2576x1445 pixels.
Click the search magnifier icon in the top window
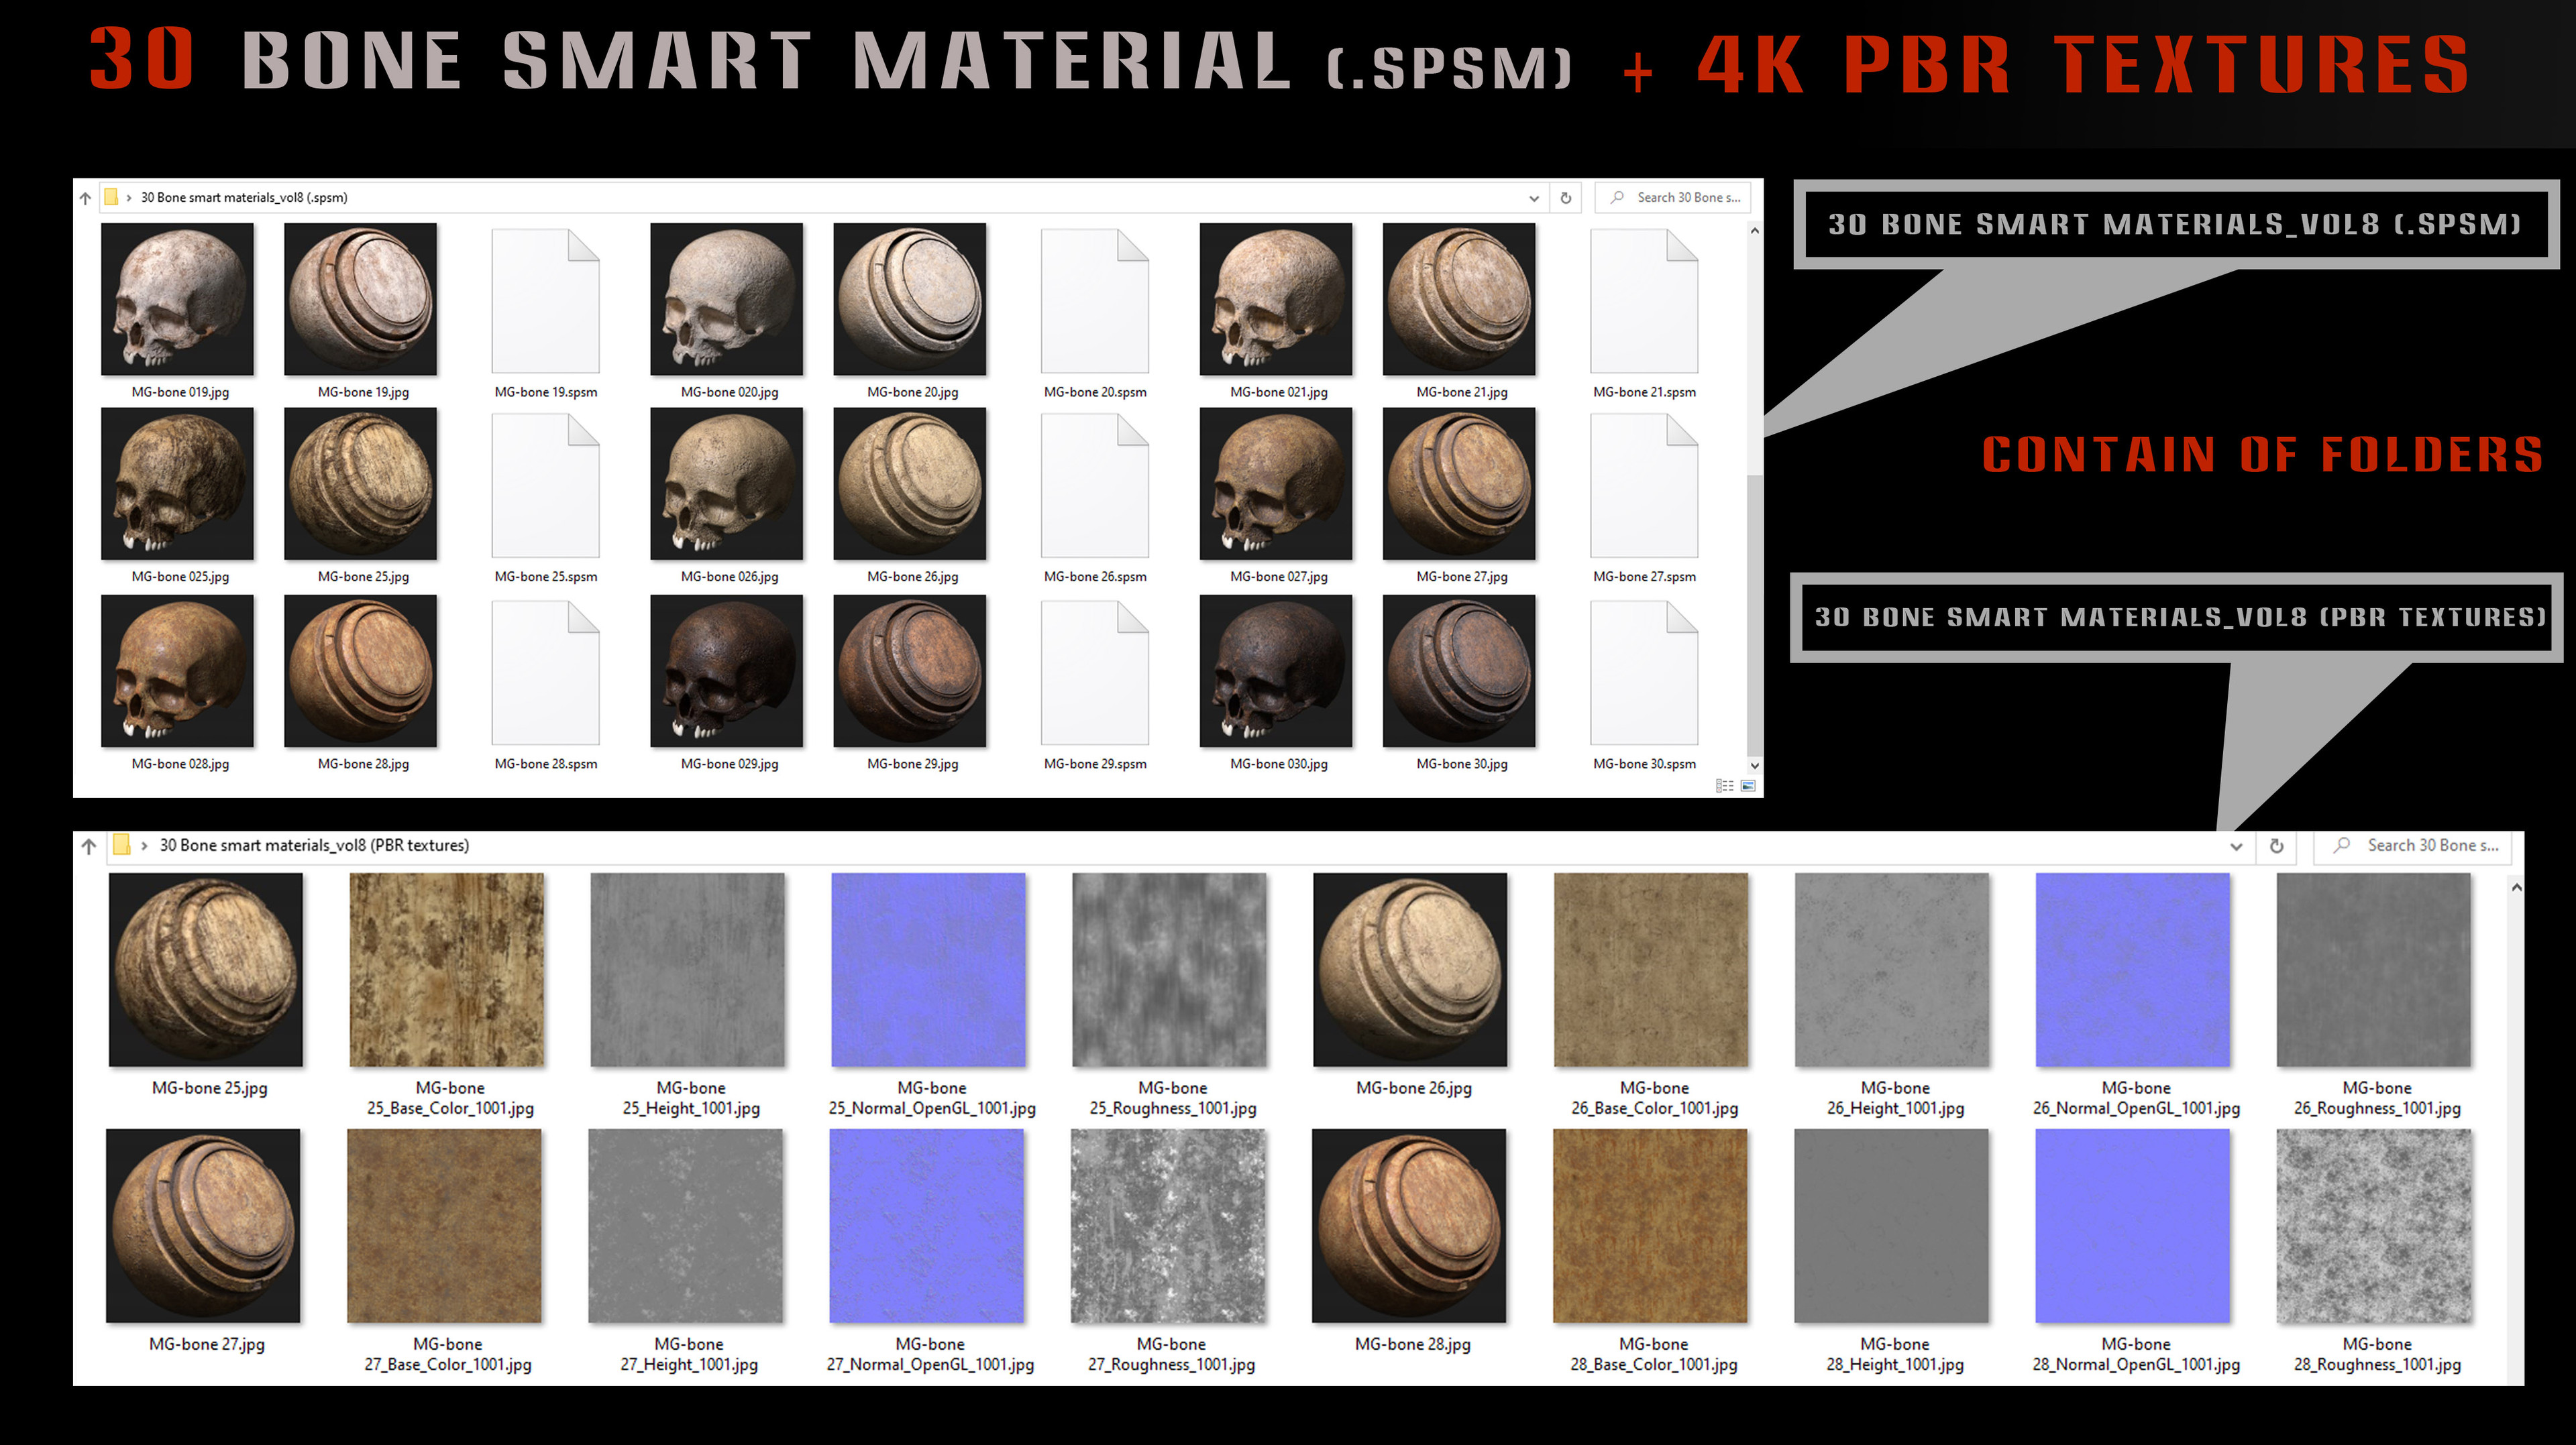point(1617,197)
